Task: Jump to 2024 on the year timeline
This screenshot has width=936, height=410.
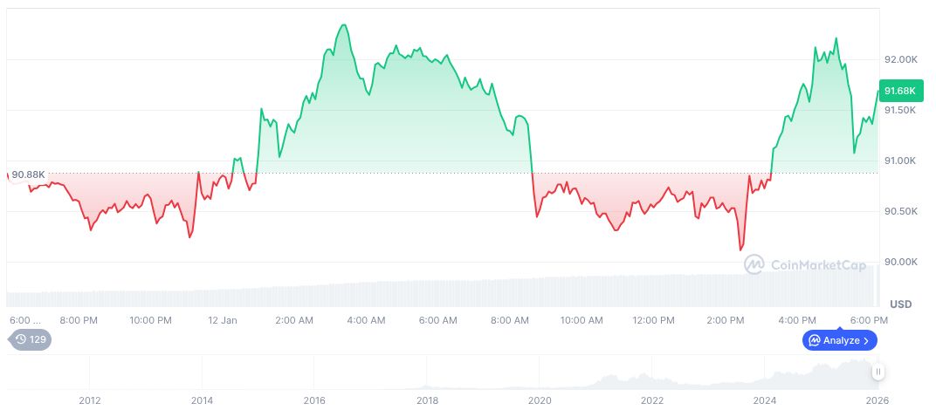Action: click(x=765, y=400)
